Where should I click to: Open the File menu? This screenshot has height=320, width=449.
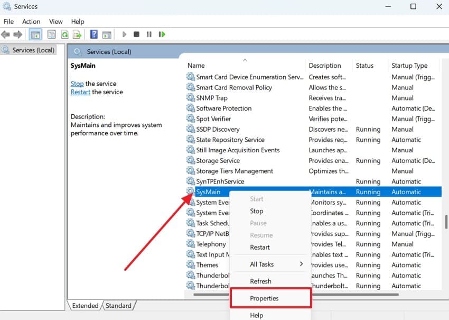point(8,22)
